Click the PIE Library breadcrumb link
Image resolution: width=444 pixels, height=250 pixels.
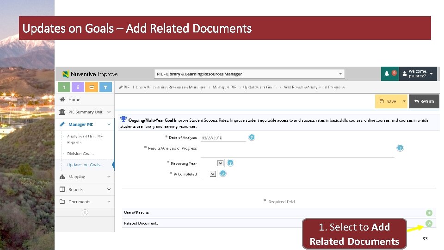[x=164, y=87]
